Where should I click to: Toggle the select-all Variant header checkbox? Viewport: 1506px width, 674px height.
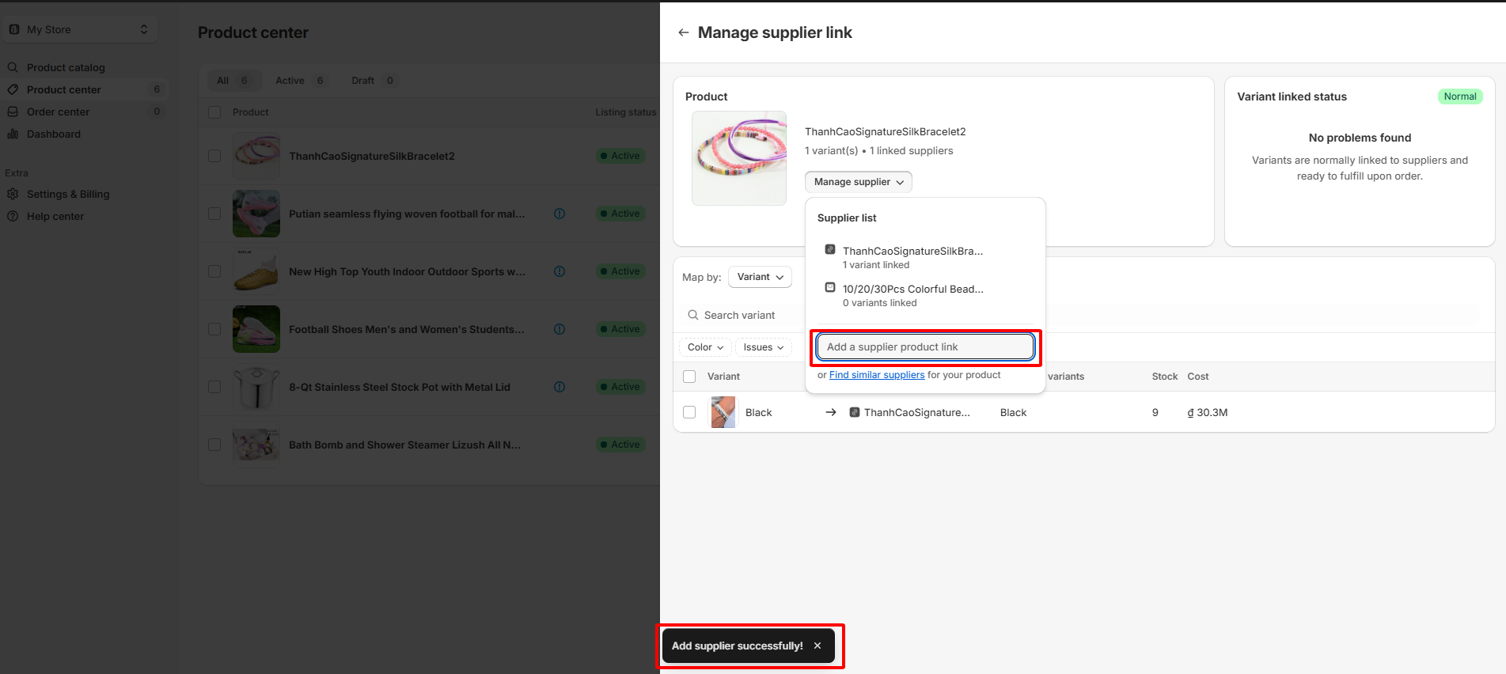point(689,377)
